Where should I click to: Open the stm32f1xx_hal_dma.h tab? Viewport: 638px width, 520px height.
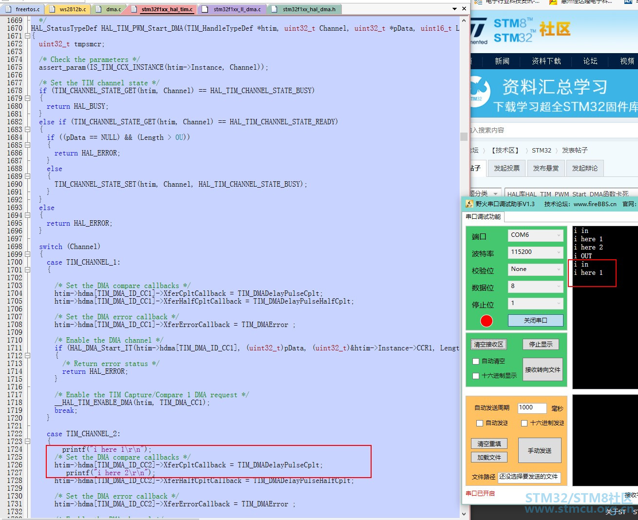pos(304,9)
